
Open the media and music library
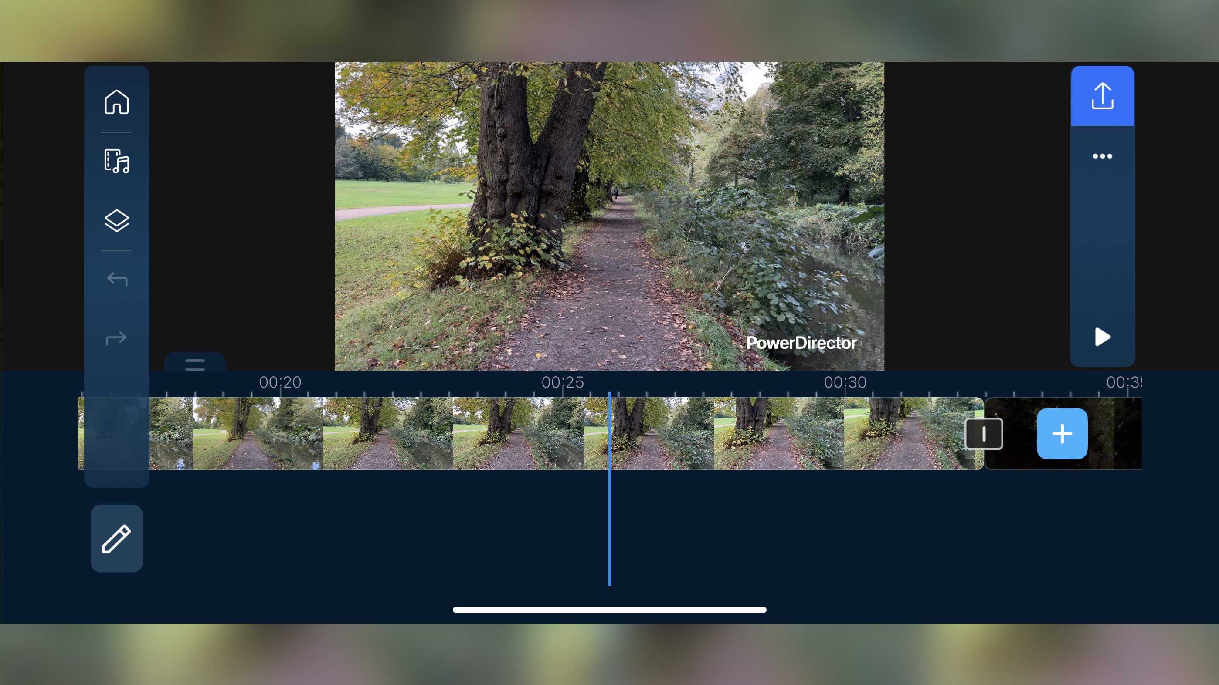point(116,161)
